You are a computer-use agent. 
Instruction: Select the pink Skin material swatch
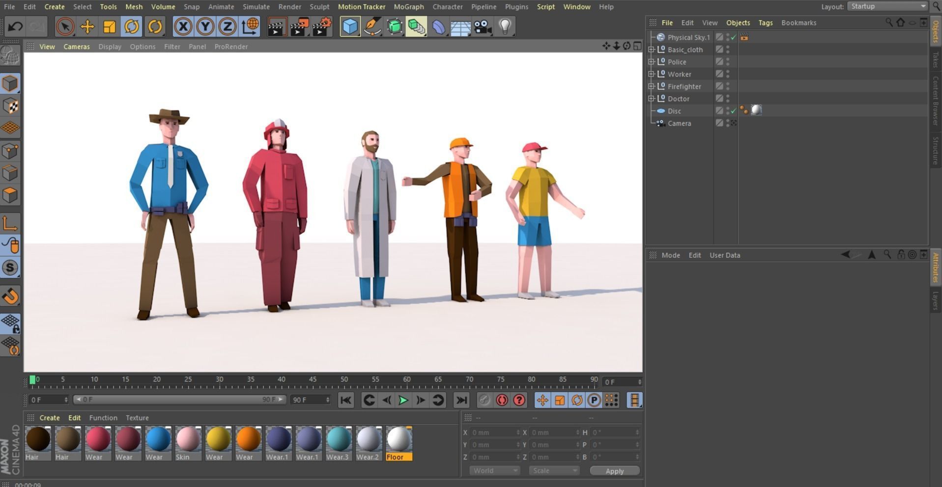click(x=188, y=443)
